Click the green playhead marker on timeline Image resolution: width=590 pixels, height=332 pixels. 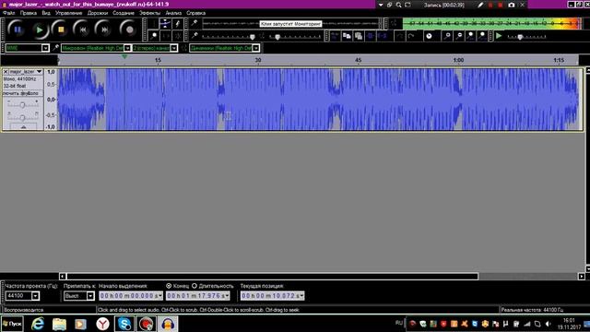click(124, 56)
